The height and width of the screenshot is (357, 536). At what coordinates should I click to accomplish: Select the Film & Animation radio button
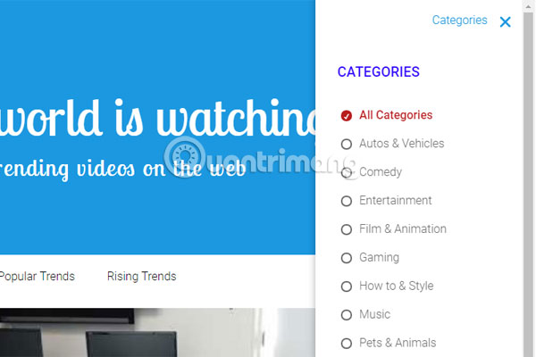click(347, 229)
